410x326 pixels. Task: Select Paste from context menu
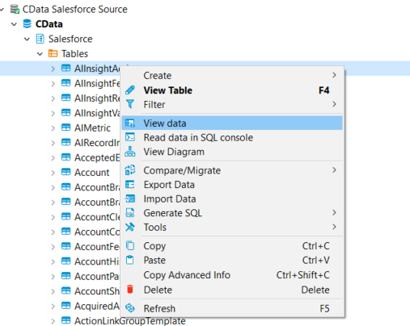click(154, 260)
